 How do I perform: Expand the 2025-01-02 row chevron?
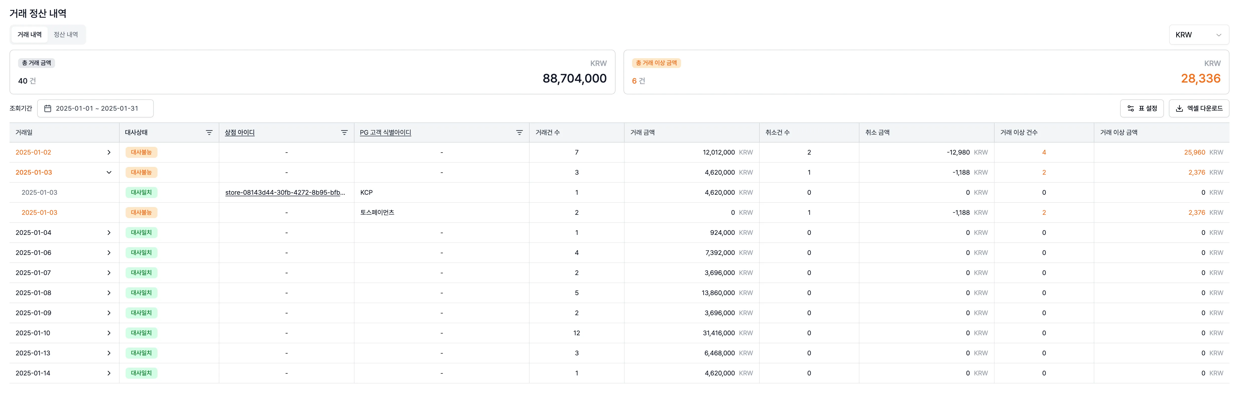pyautogui.click(x=109, y=152)
